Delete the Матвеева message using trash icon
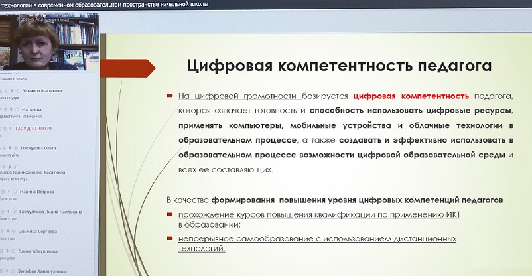Image resolution: width=532 pixels, height=276 pixels. click(5, 109)
